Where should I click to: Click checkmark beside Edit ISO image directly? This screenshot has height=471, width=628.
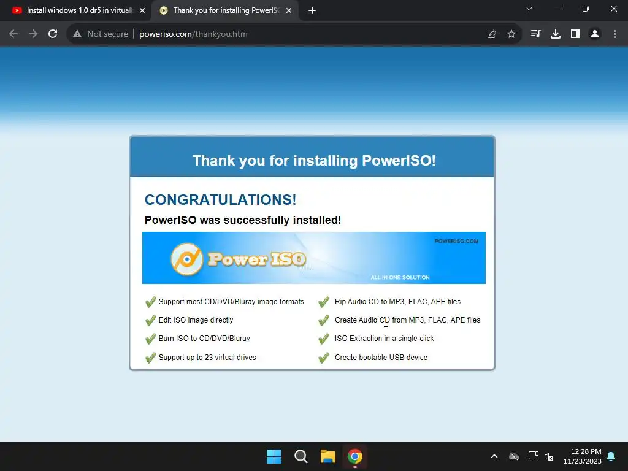click(x=151, y=320)
